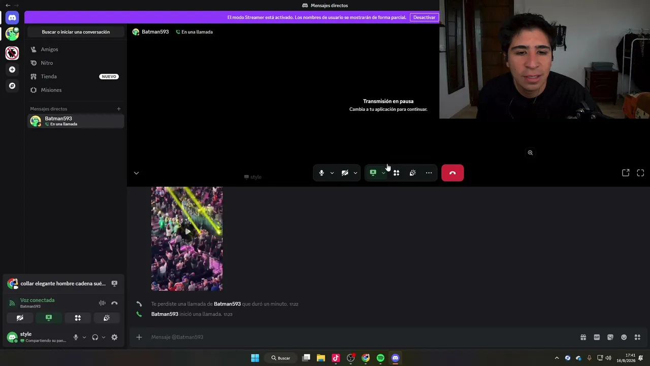Toggle screen share button in voice panel
650x366 pixels.
49,318
